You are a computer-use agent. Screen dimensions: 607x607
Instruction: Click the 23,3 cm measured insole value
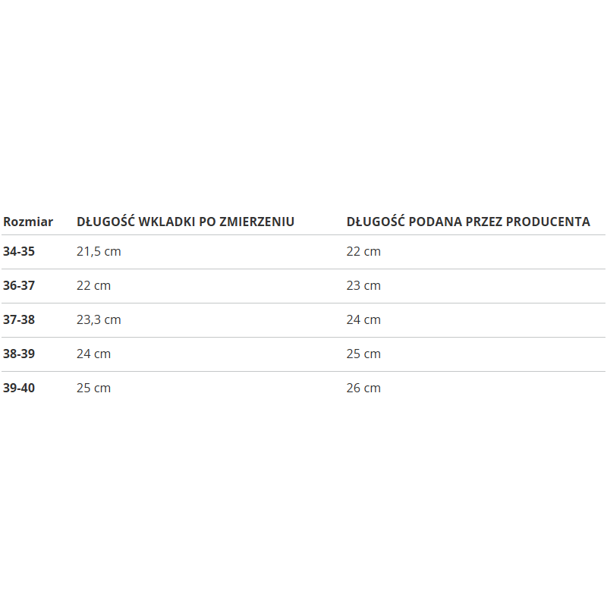pos(99,319)
